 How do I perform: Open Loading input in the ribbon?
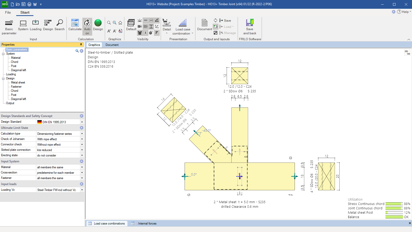[36, 25]
